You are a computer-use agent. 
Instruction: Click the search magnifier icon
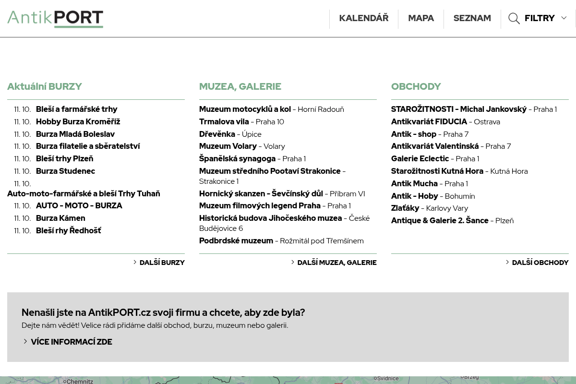click(x=514, y=18)
